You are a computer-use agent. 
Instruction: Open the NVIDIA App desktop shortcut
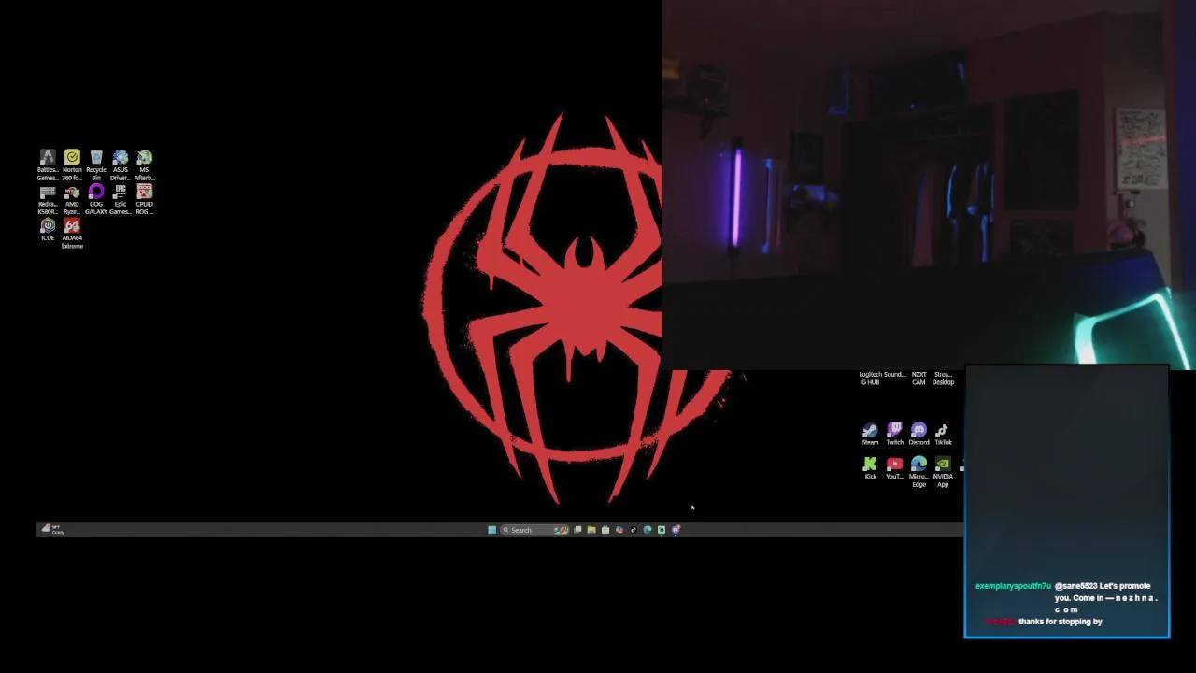tap(943, 472)
